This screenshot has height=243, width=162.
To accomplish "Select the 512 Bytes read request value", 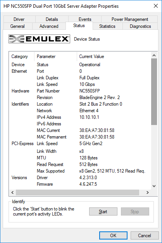I will coord(88,164).
